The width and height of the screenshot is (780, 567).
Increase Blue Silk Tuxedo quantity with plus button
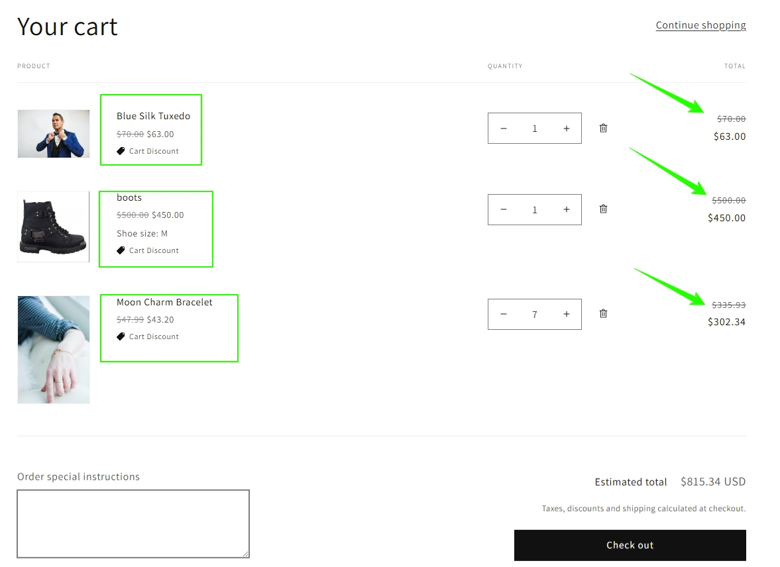(x=567, y=128)
